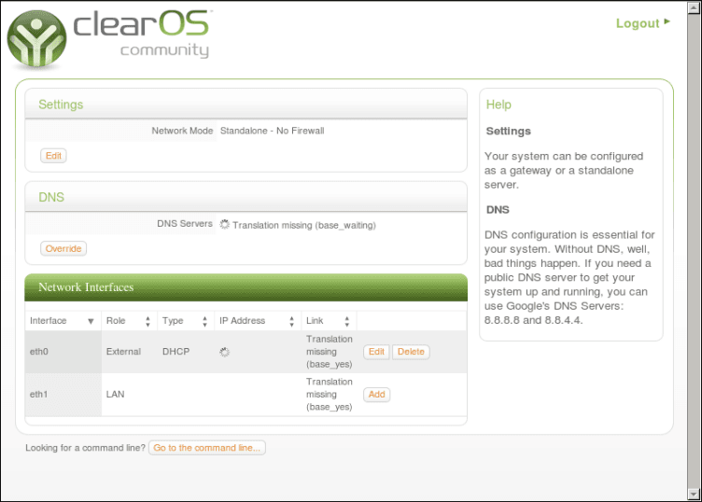Sort the interfaces by Type column
702x502 pixels.
(x=184, y=321)
